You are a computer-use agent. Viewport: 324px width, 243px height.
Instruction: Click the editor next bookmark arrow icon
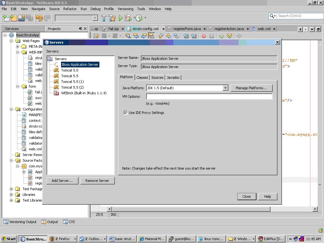click(x=169, y=36)
